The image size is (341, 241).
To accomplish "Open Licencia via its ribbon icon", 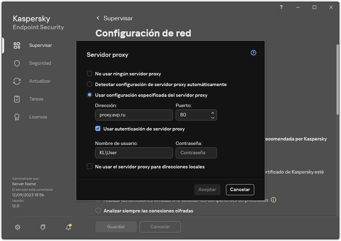I will pos(17,117).
